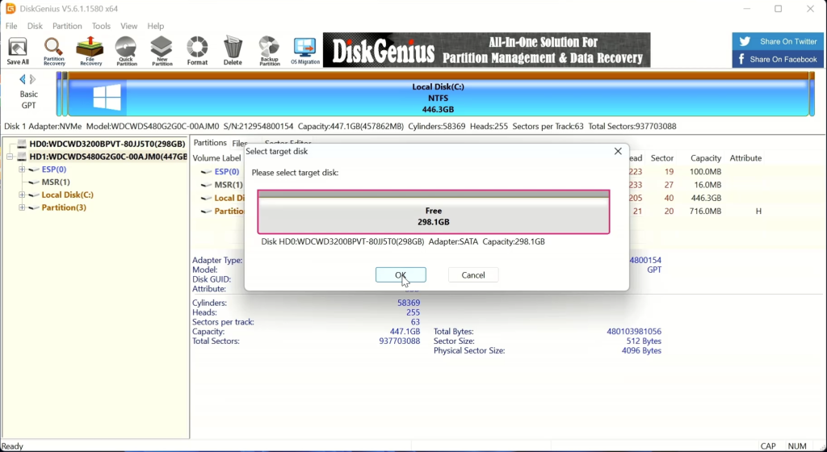Open the Tools menu
Screen dimensions: 827x452
[x=101, y=27]
